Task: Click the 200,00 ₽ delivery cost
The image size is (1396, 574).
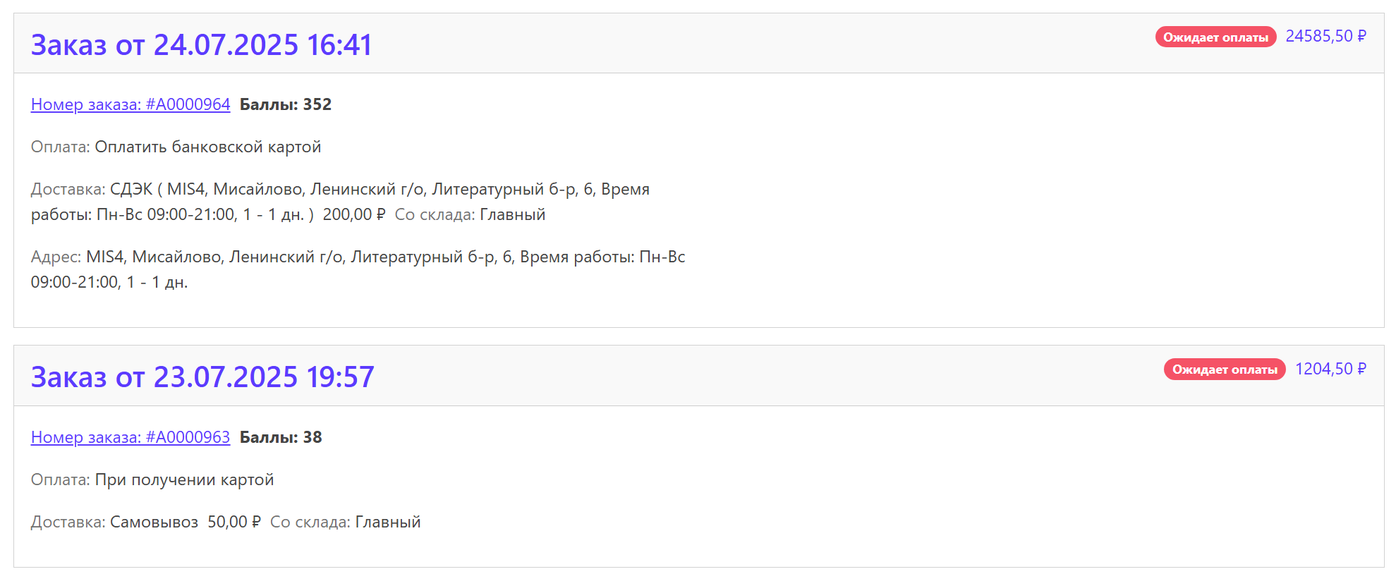Action: (x=353, y=214)
